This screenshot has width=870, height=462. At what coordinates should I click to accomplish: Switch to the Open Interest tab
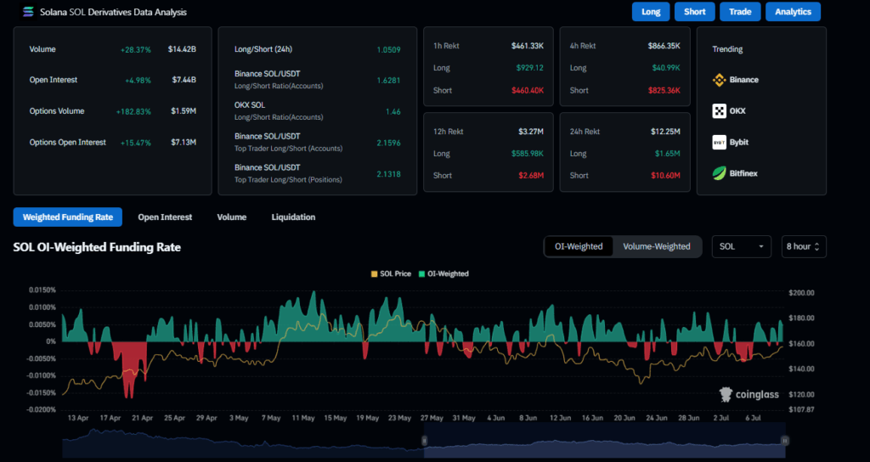point(165,217)
